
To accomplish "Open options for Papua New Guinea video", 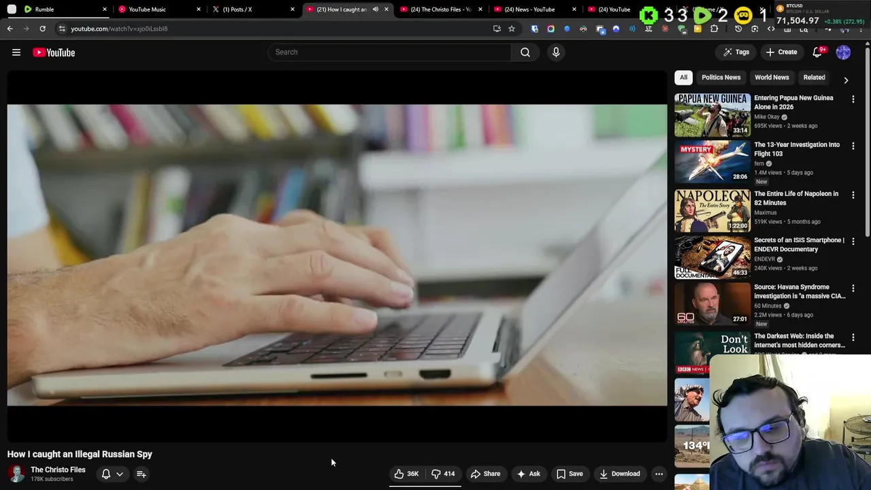I will coord(853,99).
